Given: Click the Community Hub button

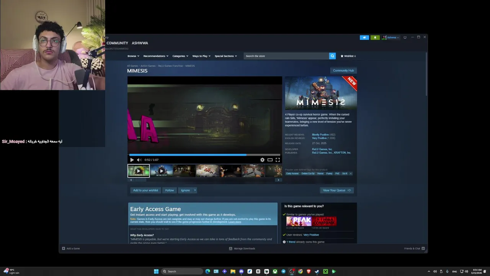Looking at the screenshot, I should coord(343,71).
